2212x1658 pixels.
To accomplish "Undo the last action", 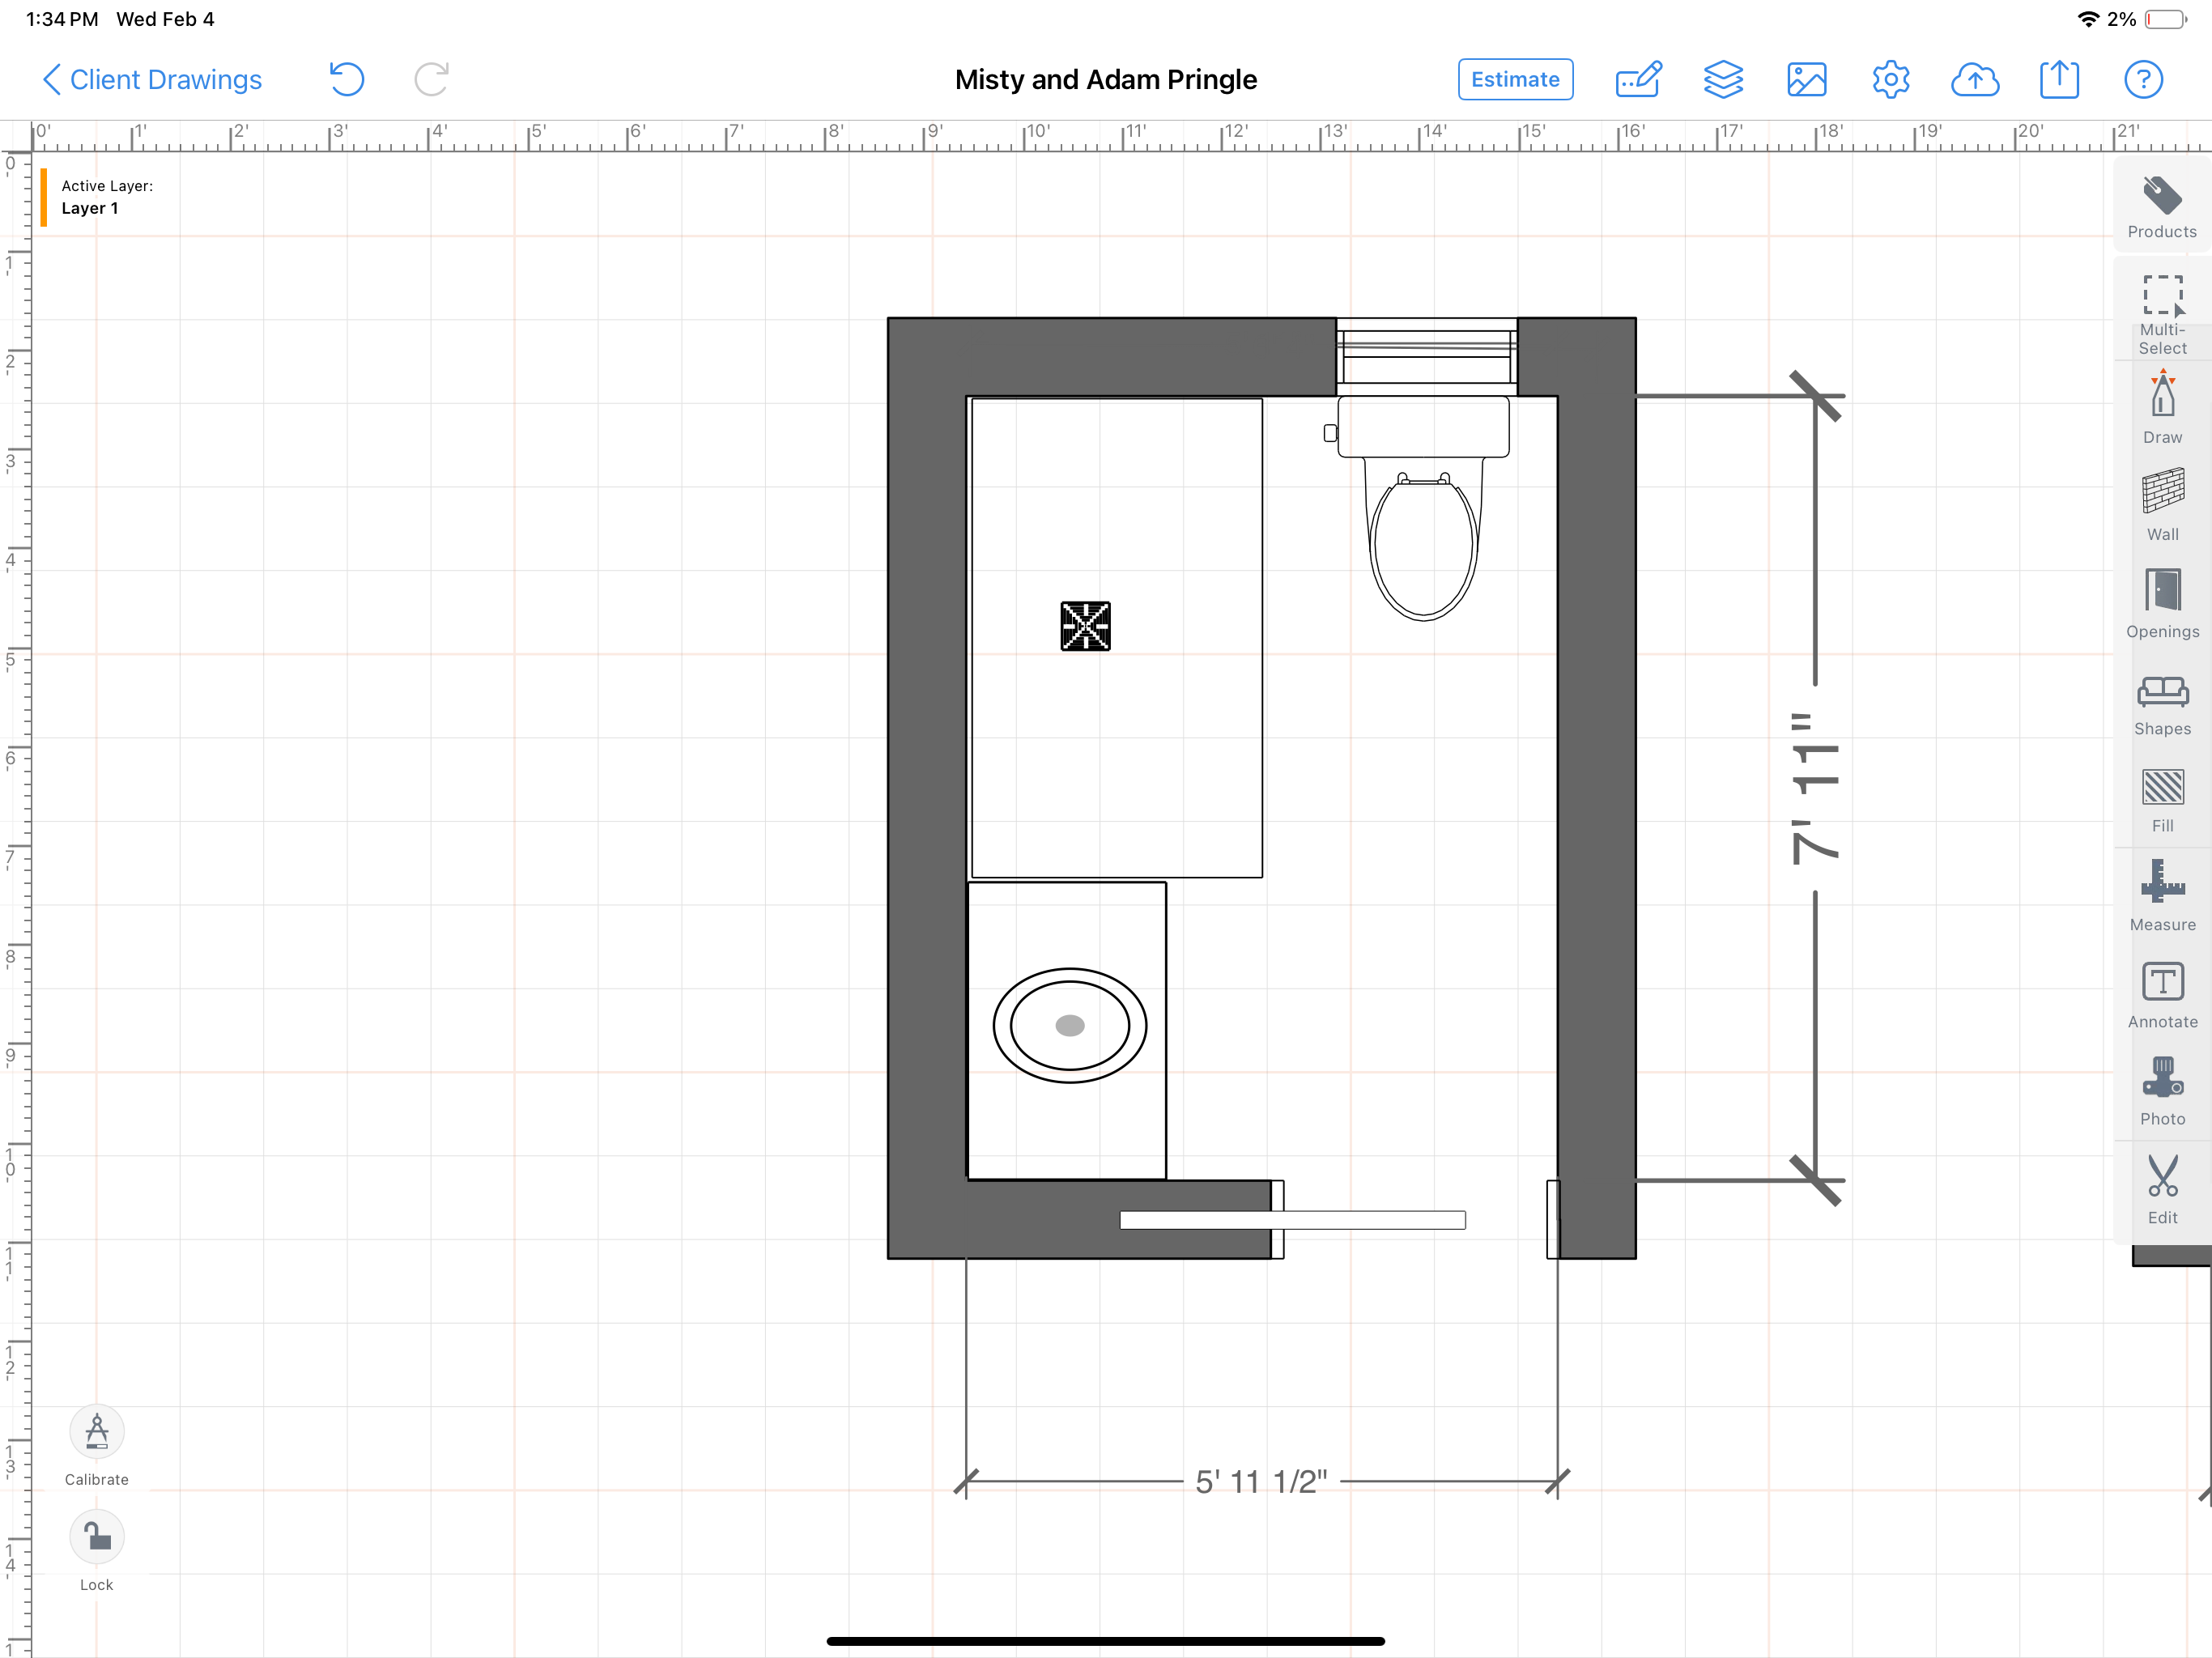I will point(346,80).
